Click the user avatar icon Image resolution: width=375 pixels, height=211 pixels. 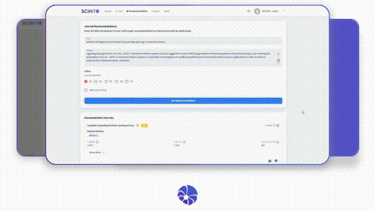click(x=257, y=11)
